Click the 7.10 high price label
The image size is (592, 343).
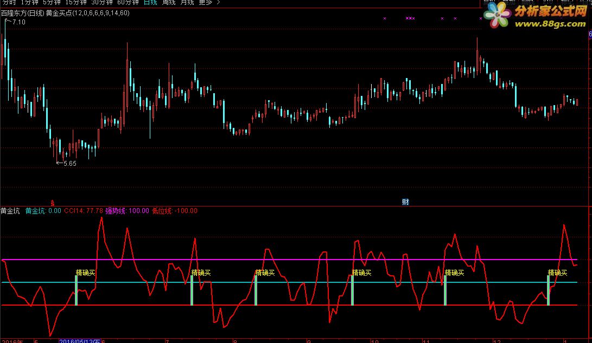click(18, 22)
